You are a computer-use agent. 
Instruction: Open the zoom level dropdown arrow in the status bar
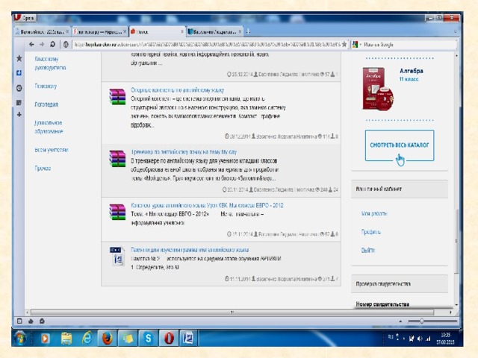[x=400, y=321]
